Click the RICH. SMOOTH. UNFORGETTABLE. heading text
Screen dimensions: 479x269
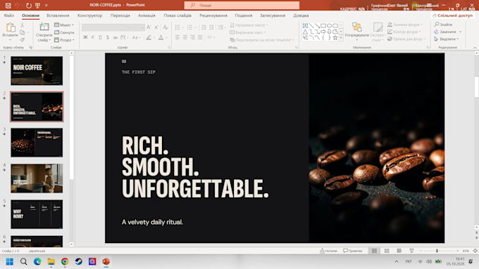[195, 167]
